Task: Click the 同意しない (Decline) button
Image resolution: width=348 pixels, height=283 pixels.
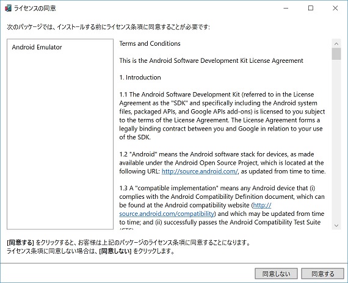Action: coord(276,274)
